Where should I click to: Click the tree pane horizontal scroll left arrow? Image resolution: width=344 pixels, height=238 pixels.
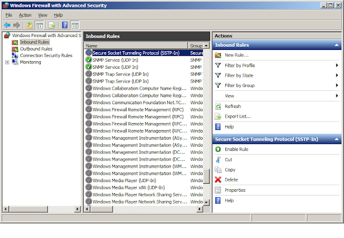pyautogui.click(x=6, y=209)
